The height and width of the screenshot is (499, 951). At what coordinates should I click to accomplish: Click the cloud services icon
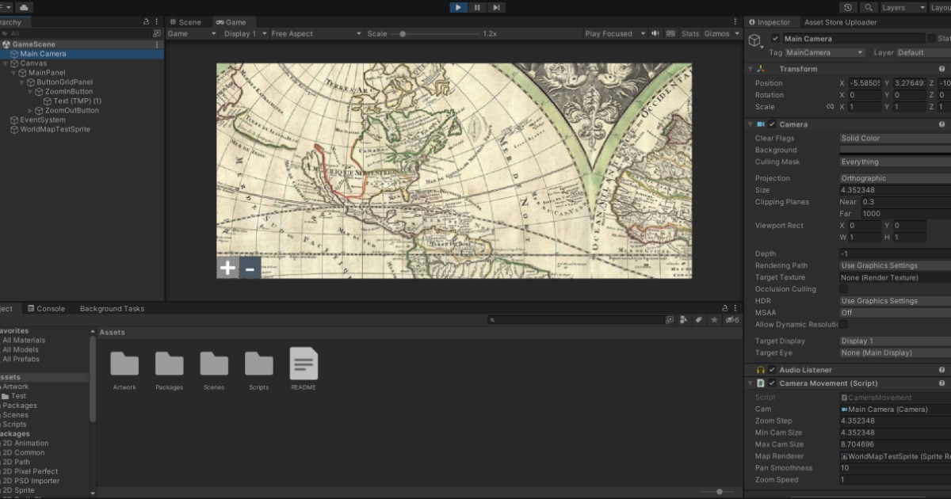[x=24, y=7]
